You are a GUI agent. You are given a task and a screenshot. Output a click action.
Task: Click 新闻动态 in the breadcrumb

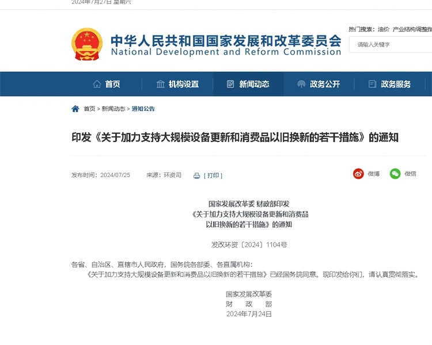(113, 109)
